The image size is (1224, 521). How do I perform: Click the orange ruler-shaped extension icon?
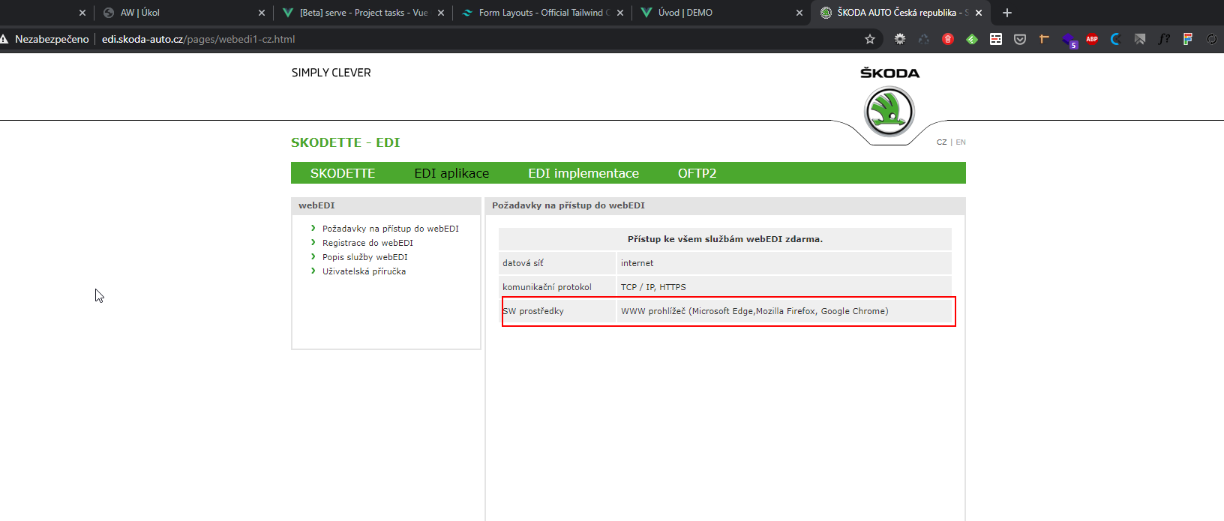click(1044, 39)
